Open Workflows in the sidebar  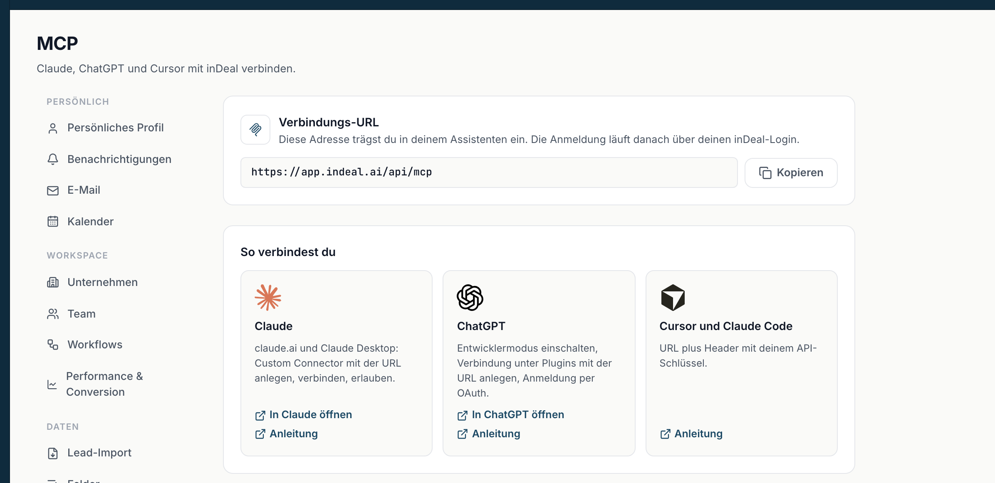click(x=95, y=345)
